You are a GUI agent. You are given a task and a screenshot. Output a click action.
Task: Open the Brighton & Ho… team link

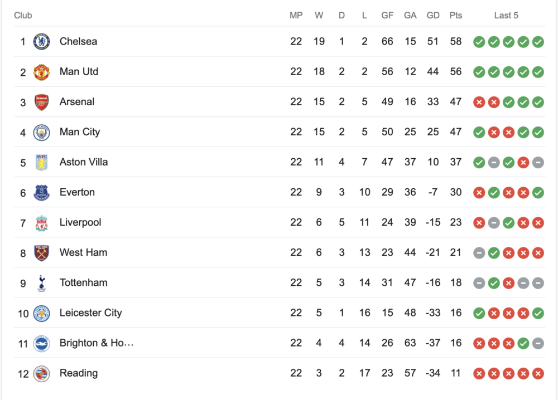[x=97, y=343]
